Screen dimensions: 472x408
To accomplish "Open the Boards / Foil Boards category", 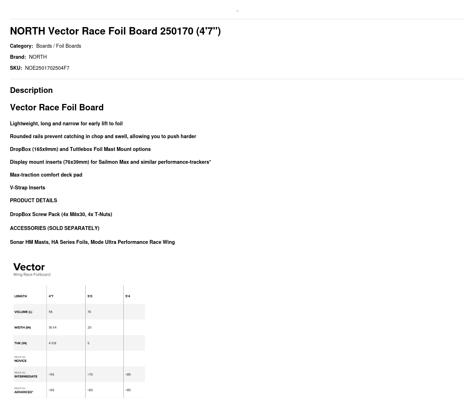I will [59, 46].
